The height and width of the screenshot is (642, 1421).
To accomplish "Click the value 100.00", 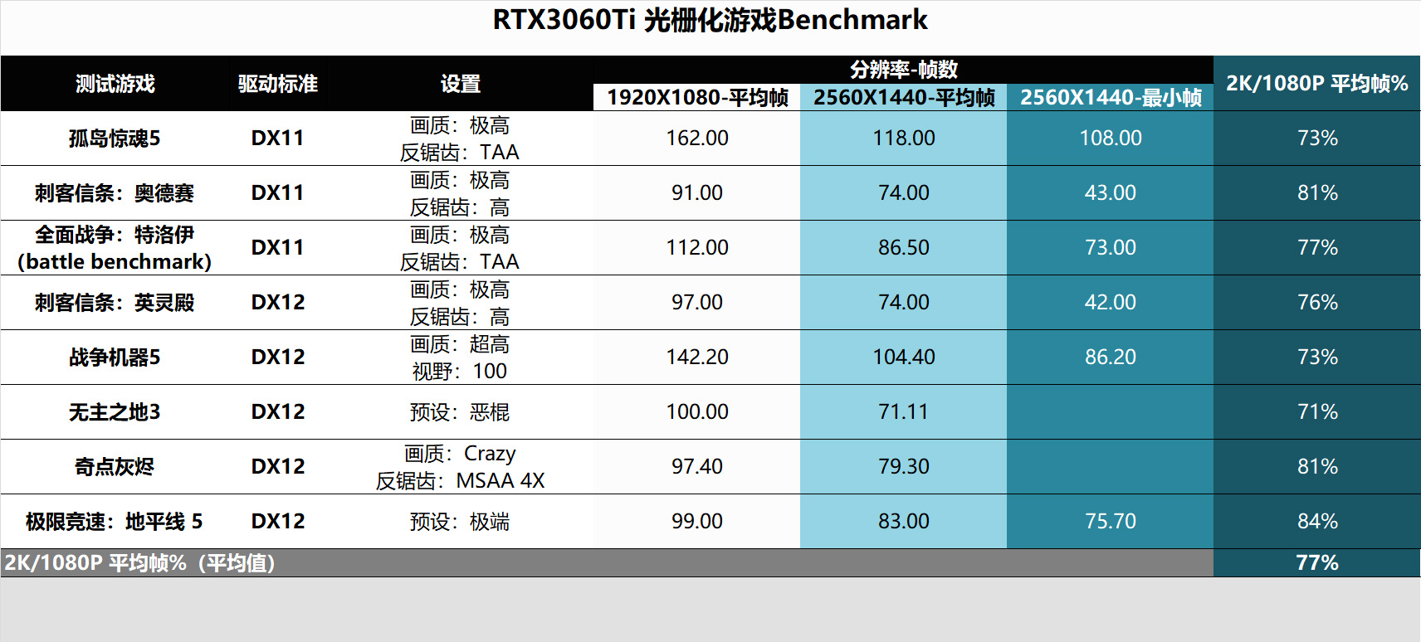I will pyautogui.click(x=697, y=412).
